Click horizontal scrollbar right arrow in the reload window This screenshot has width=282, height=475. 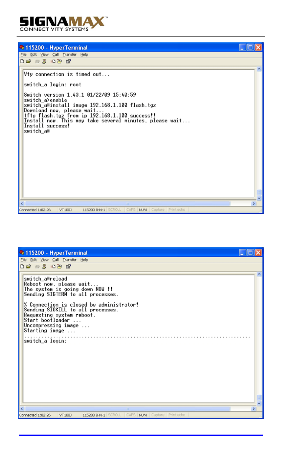click(x=254, y=409)
